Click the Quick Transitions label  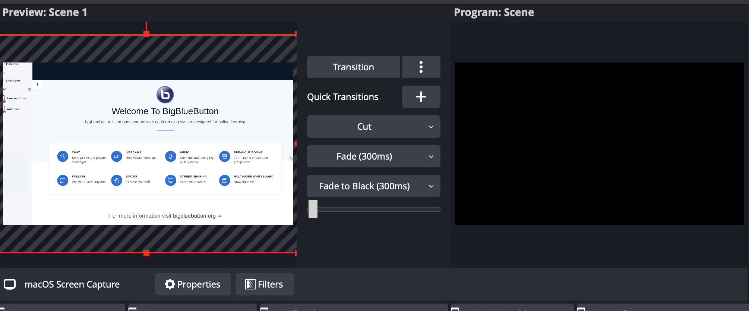point(342,97)
